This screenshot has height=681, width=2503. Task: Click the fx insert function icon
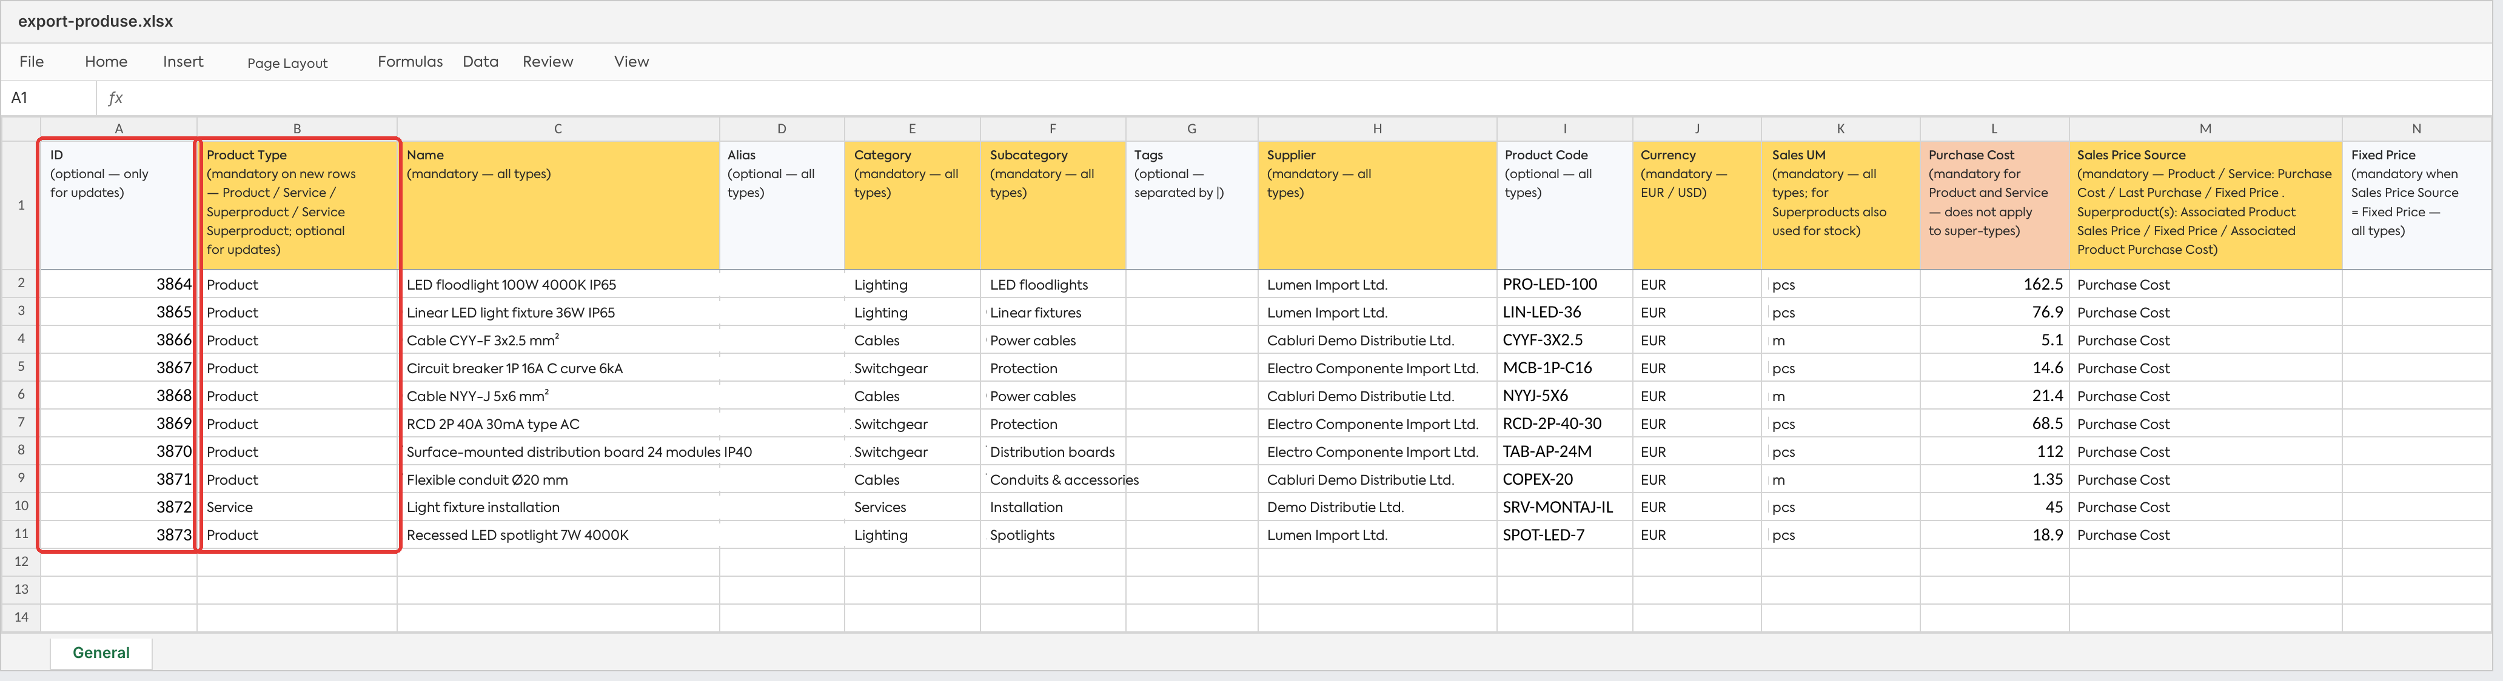pos(116,97)
